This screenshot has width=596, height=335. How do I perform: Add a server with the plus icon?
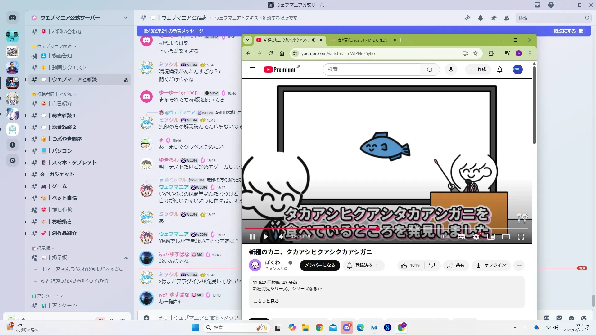pyautogui.click(x=12, y=145)
